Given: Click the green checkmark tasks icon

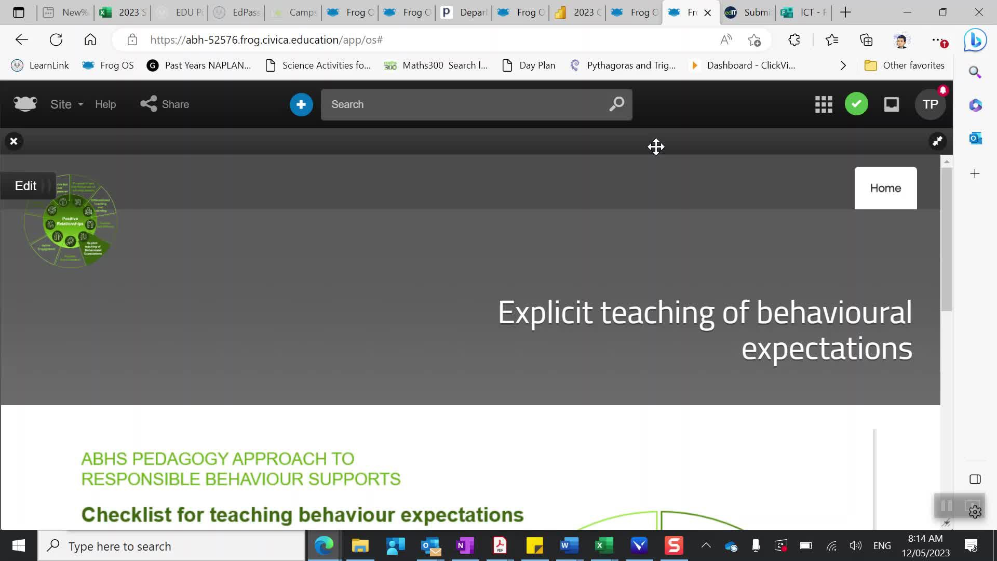Looking at the screenshot, I should tap(856, 104).
